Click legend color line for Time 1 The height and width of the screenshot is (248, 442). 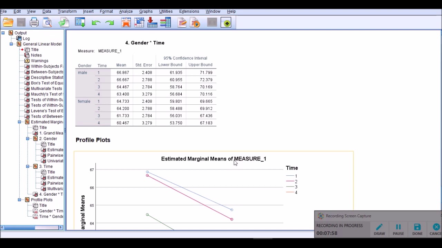(x=290, y=176)
